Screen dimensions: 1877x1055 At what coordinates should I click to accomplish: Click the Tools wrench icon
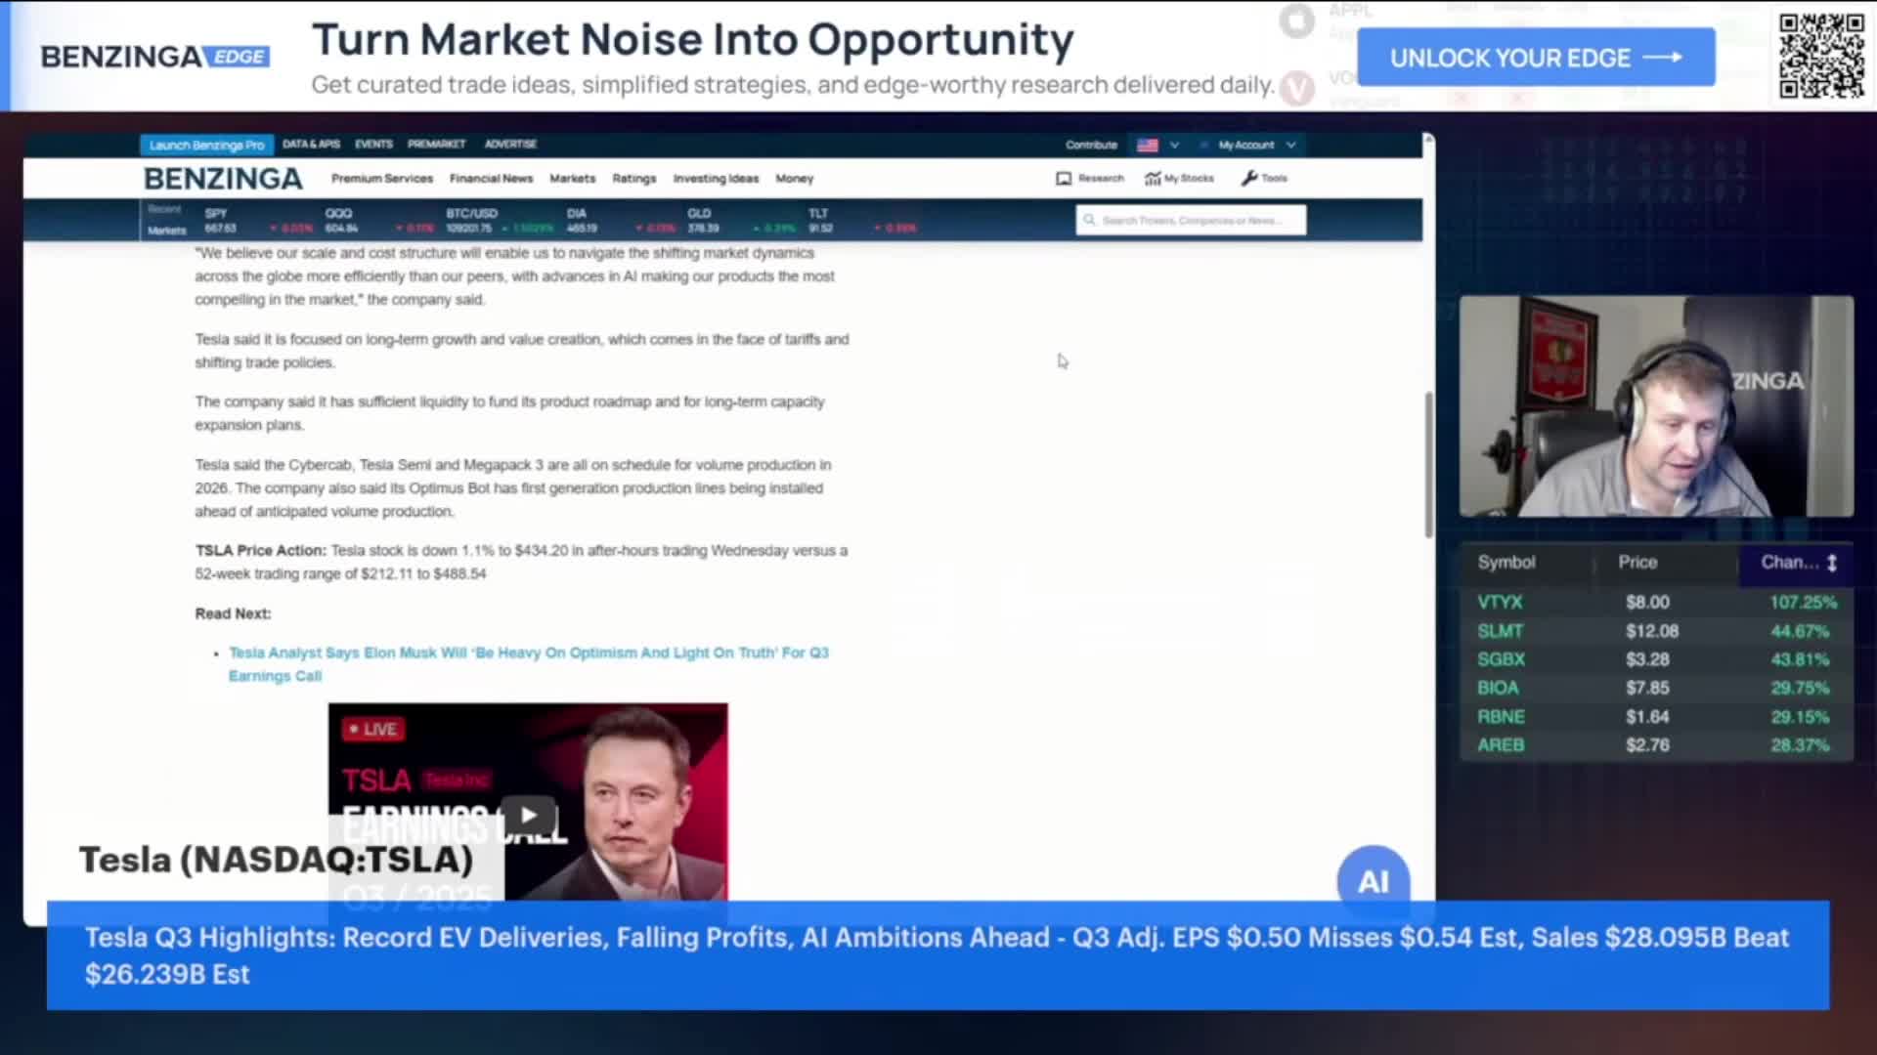(1249, 178)
